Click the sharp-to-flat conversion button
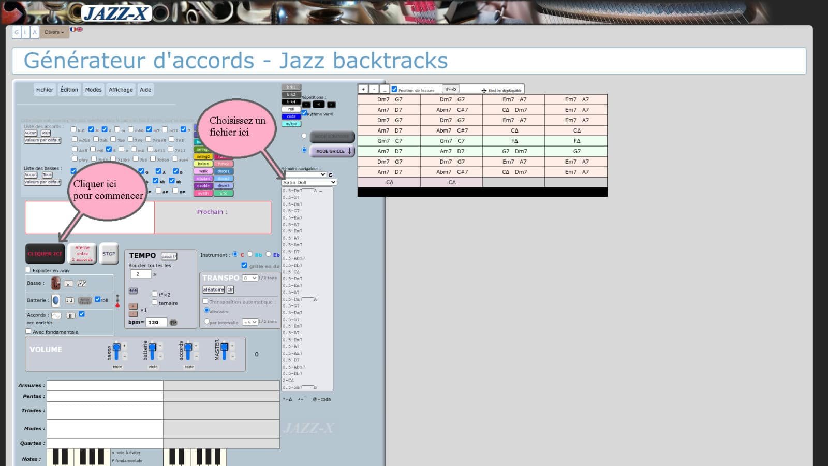The height and width of the screenshot is (466, 828). click(x=451, y=89)
